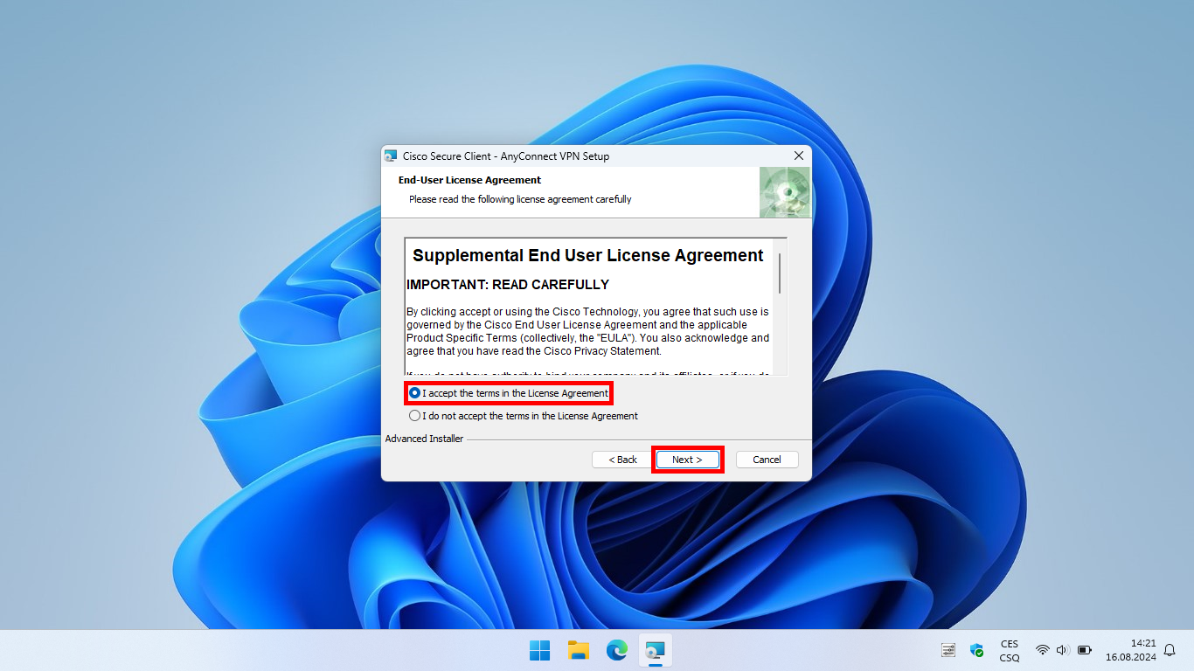The width and height of the screenshot is (1194, 671).
Task: Click the Cisco setup taskbar icon
Action: click(655, 650)
